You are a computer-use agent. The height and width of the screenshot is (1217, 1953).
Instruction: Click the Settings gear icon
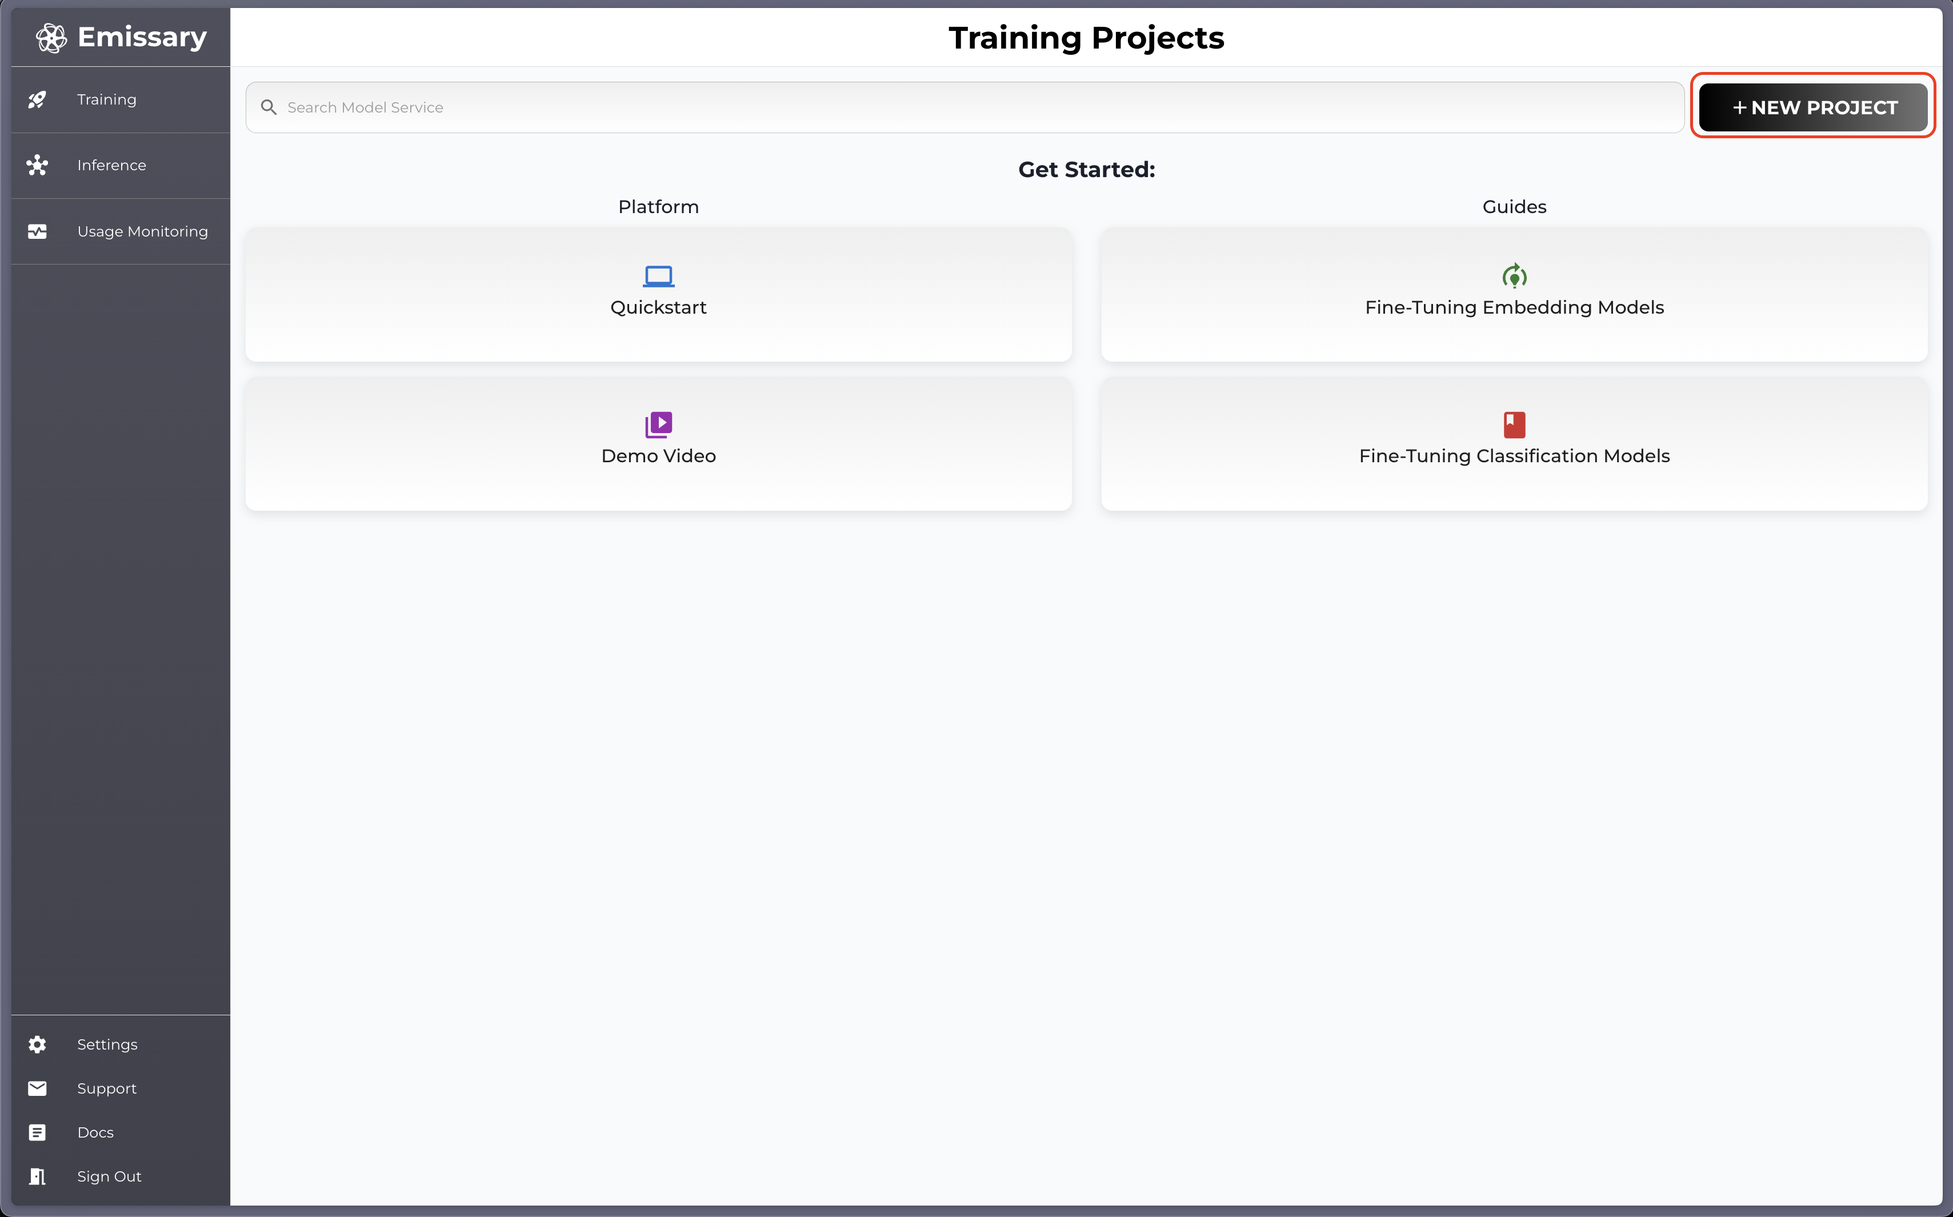[37, 1044]
